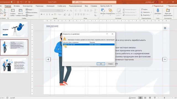The width and height of the screenshot is (177, 99).
Task: Open the Упорядочить arrange menu
Action: (x=110, y=12)
